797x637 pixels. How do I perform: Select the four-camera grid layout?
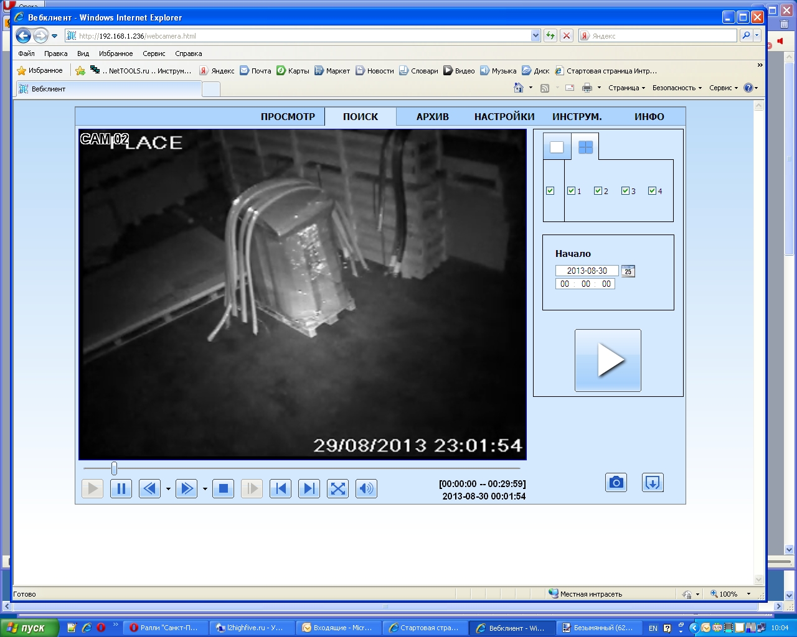pos(585,147)
